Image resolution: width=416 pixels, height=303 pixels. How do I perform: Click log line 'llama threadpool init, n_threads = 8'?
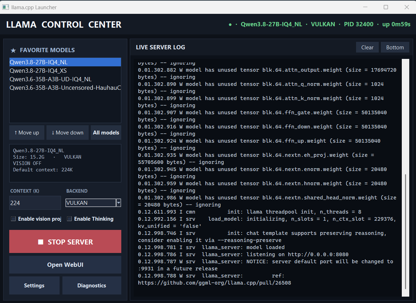point(249,212)
